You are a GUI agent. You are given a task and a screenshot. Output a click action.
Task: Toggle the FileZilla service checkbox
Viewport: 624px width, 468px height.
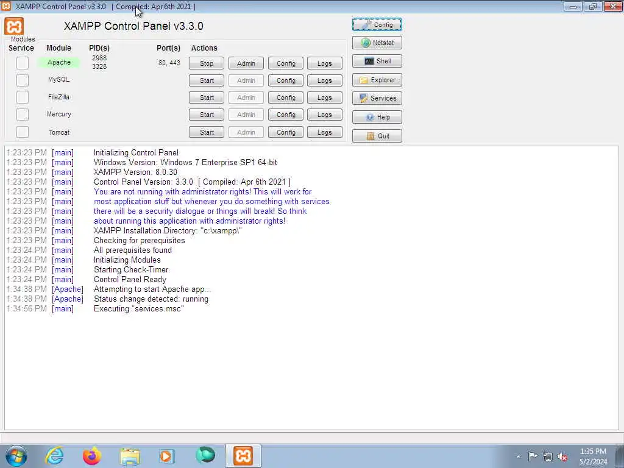tap(23, 97)
